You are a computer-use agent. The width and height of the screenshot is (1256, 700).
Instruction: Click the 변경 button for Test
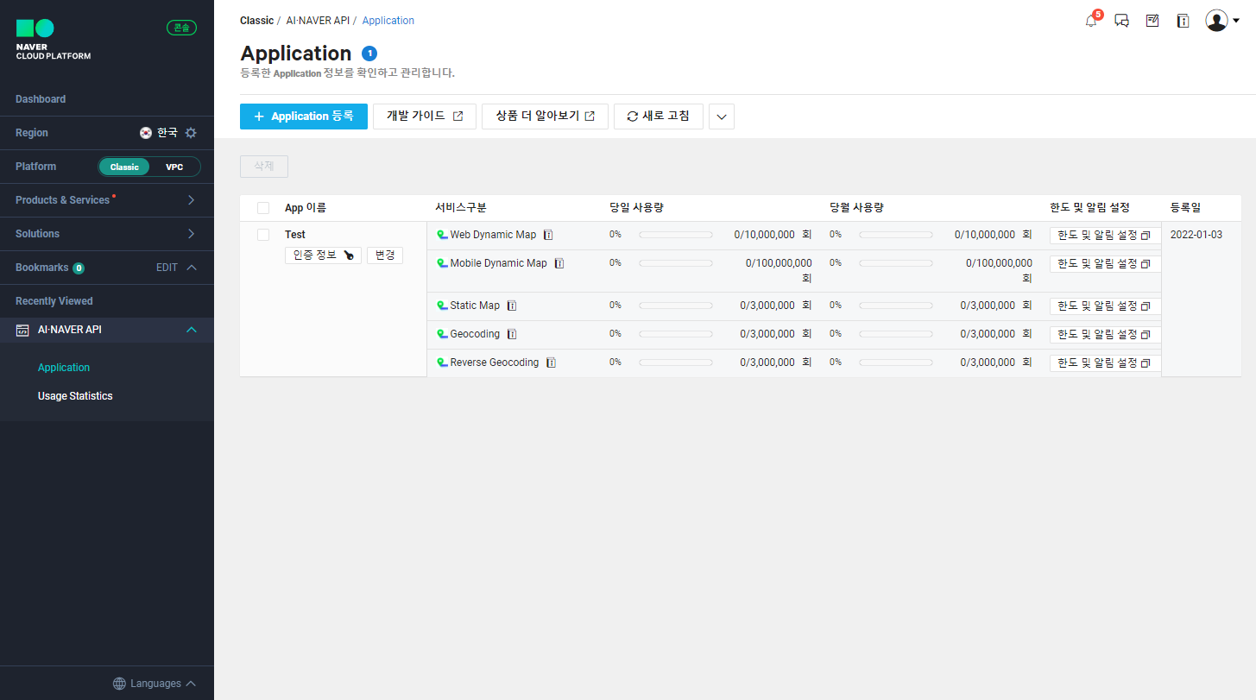click(385, 255)
